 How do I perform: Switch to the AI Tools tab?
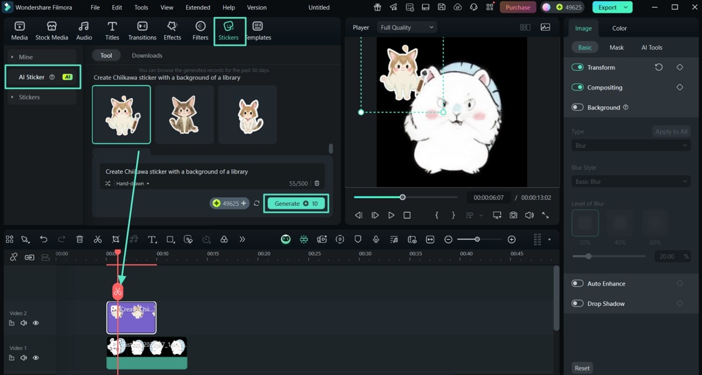coord(652,47)
